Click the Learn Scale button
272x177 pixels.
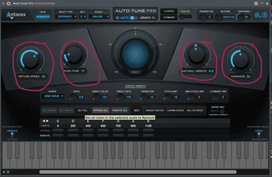pyautogui.click(x=175, y=110)
